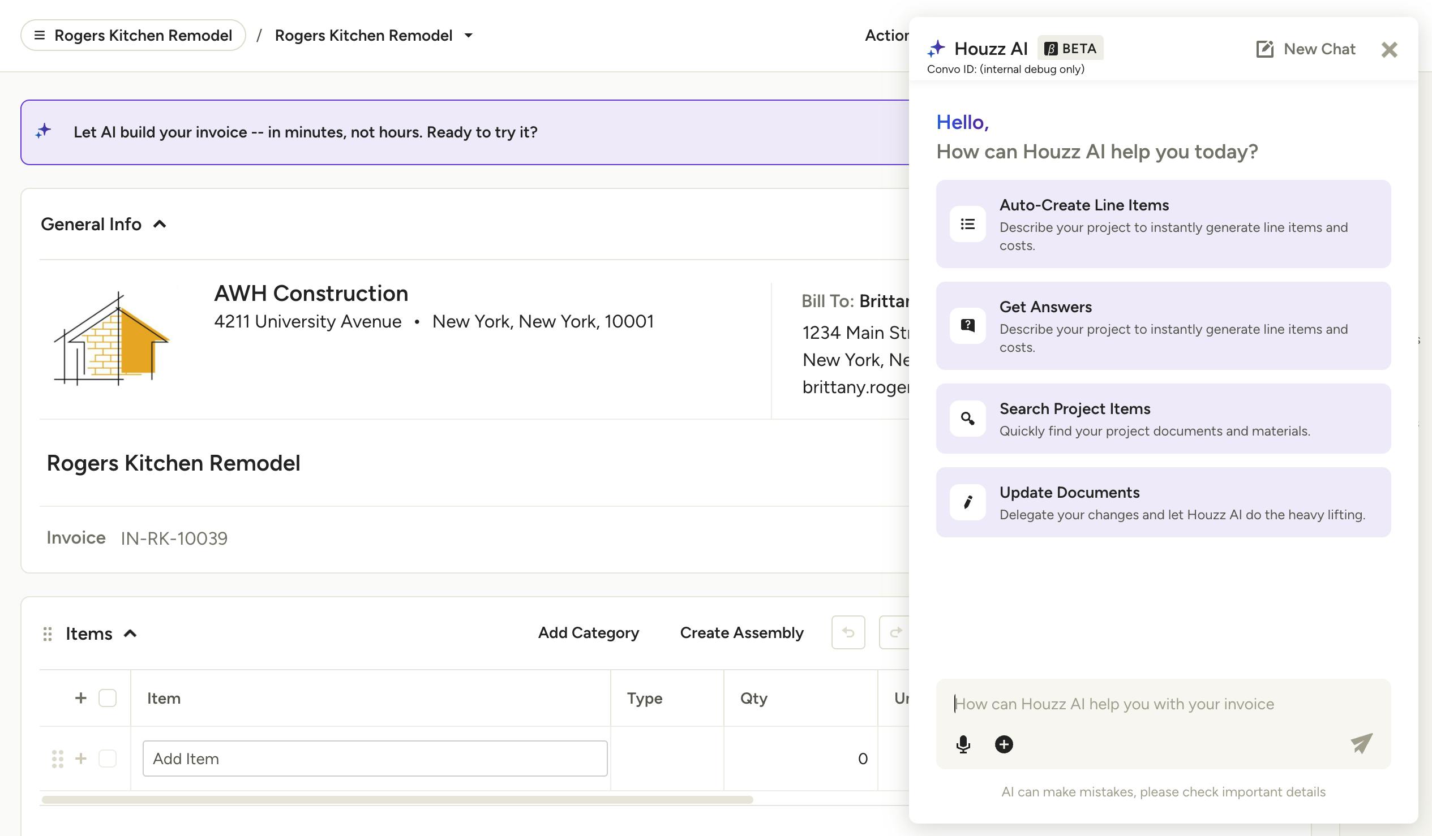Image resolution: width=1432 pixels, height=836 pixels.
Task: Click the horizontal scrollbar under the items table
Action: [397, 800]
